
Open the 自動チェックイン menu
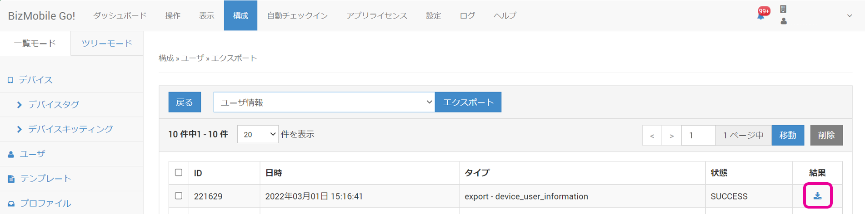point(297,15)
